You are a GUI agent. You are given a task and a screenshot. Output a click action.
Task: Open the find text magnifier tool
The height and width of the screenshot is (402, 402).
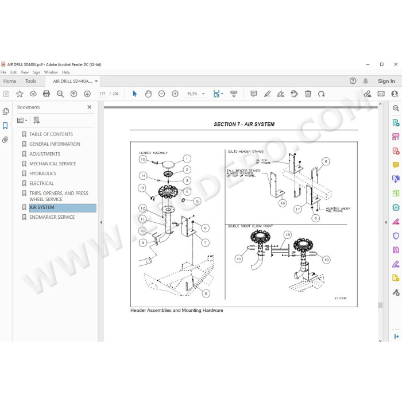click(x=60, y=94)
